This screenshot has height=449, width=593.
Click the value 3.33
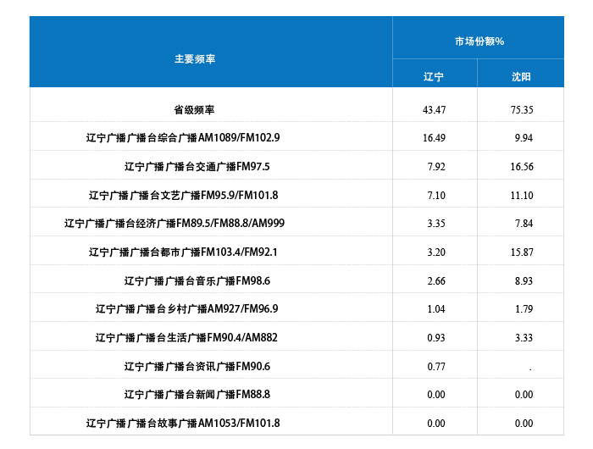pos(524,337)
